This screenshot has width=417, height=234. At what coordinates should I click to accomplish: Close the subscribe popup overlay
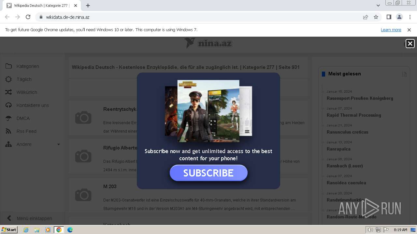pyautogui.click(x=410, y=44)
